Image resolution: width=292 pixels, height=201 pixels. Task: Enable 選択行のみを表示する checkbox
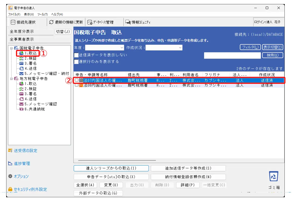coord(76,62)
